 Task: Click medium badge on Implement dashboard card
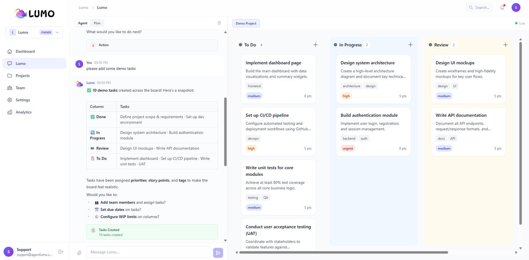click(x=254, y=96)
